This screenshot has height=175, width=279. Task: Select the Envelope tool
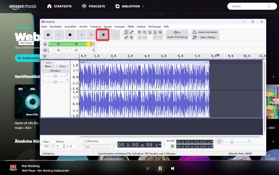pos(131,32)
